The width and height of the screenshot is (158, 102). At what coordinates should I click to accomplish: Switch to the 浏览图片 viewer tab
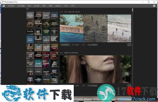[11, 6]
